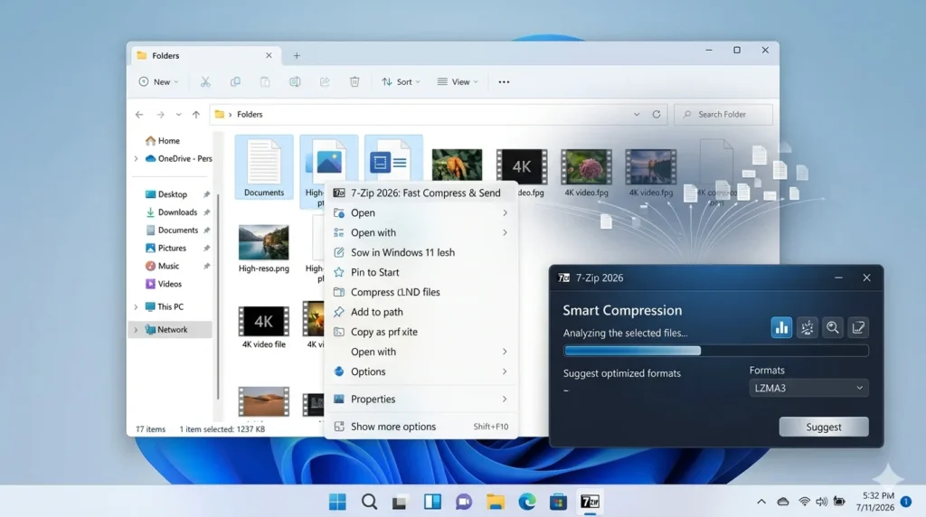This screenshot has width=926, height=517.
Task: Expand OneDrive tree node
Action: [x=137, y=159]
